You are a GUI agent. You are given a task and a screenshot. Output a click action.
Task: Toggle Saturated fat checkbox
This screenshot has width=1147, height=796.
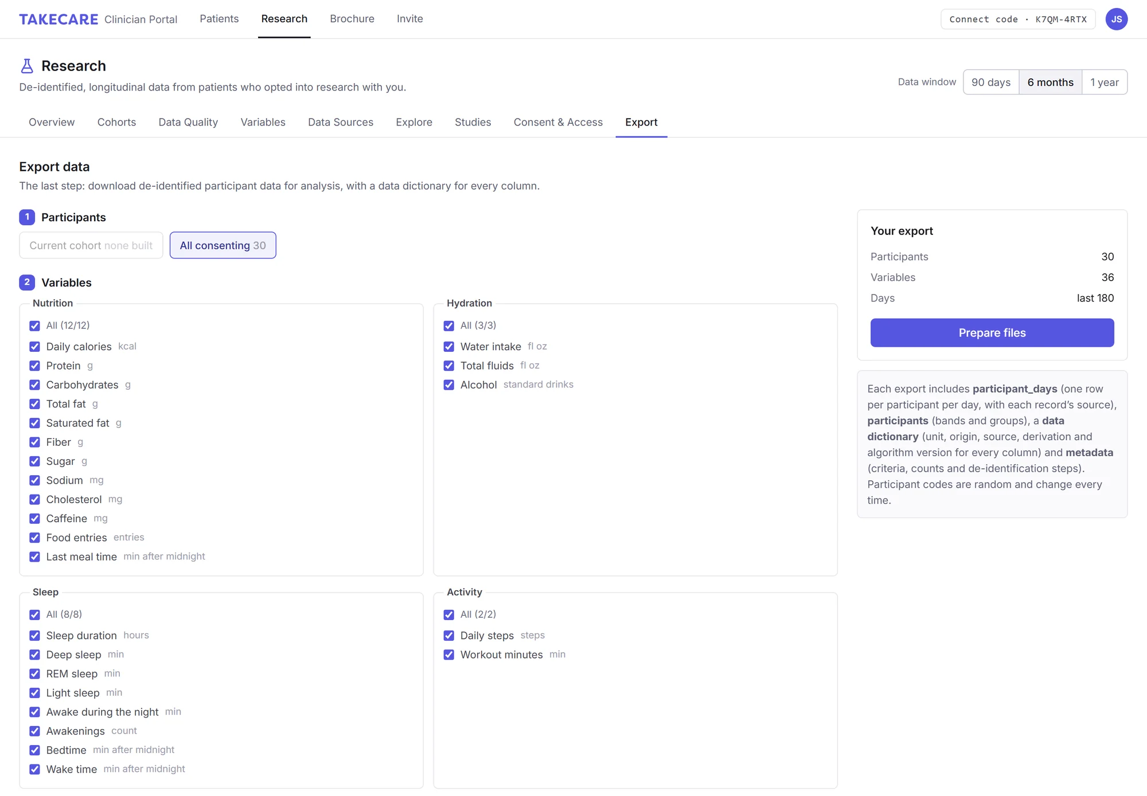pyautogui.click(x=35, y=423)
